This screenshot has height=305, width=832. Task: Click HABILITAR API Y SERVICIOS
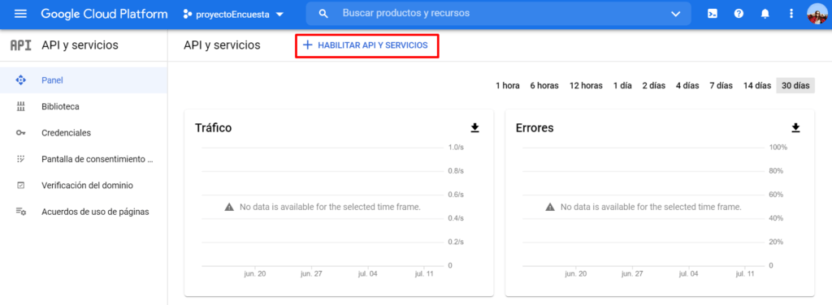(x=366, y=45)
